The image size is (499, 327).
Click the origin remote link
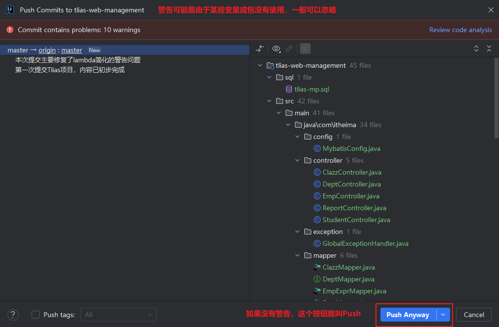point(47,50)
